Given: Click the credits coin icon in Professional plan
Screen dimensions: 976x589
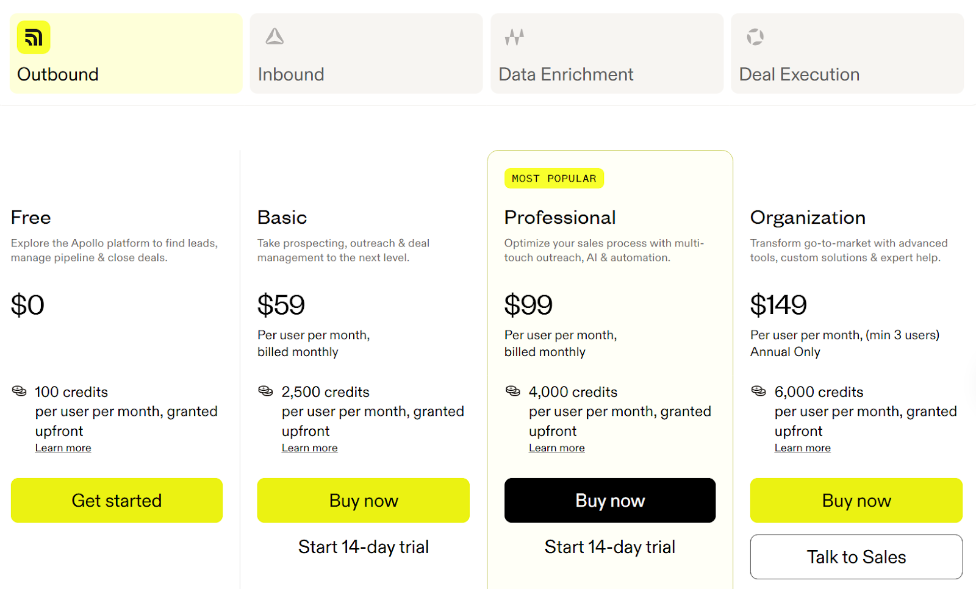Looking at the screenshot, I should coord(512,391).
